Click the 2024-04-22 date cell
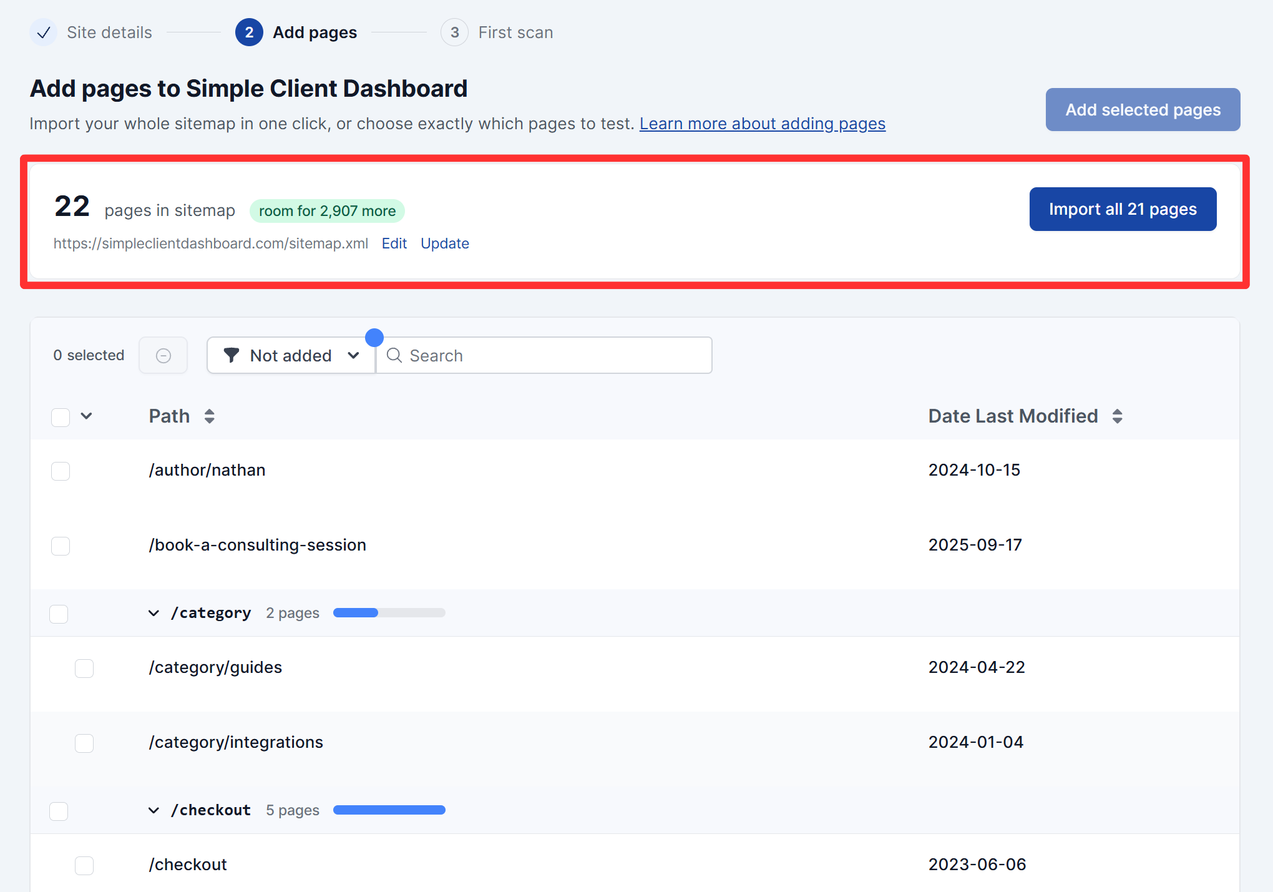This screenshot has width=1273, height=892. (977, 667)
